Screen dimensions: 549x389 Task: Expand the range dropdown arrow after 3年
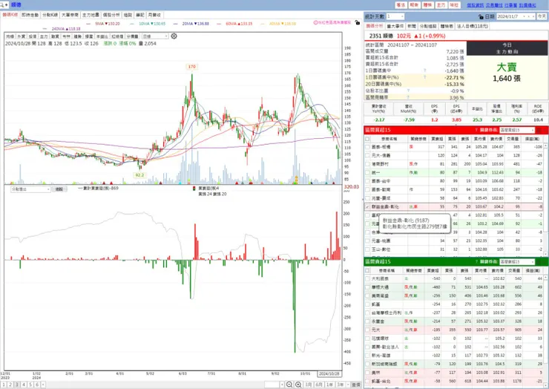tap(346, 385)
